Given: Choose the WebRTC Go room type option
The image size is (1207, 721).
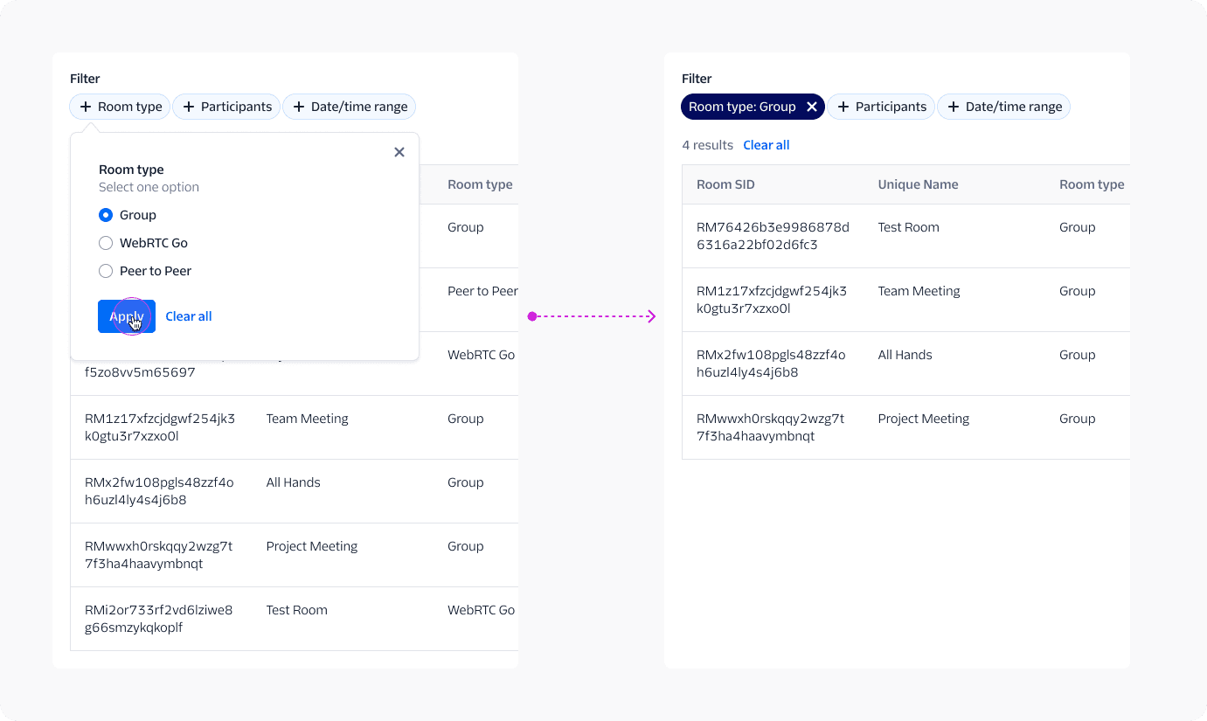Looking at the screenshot, I should (x=105, y=242).
